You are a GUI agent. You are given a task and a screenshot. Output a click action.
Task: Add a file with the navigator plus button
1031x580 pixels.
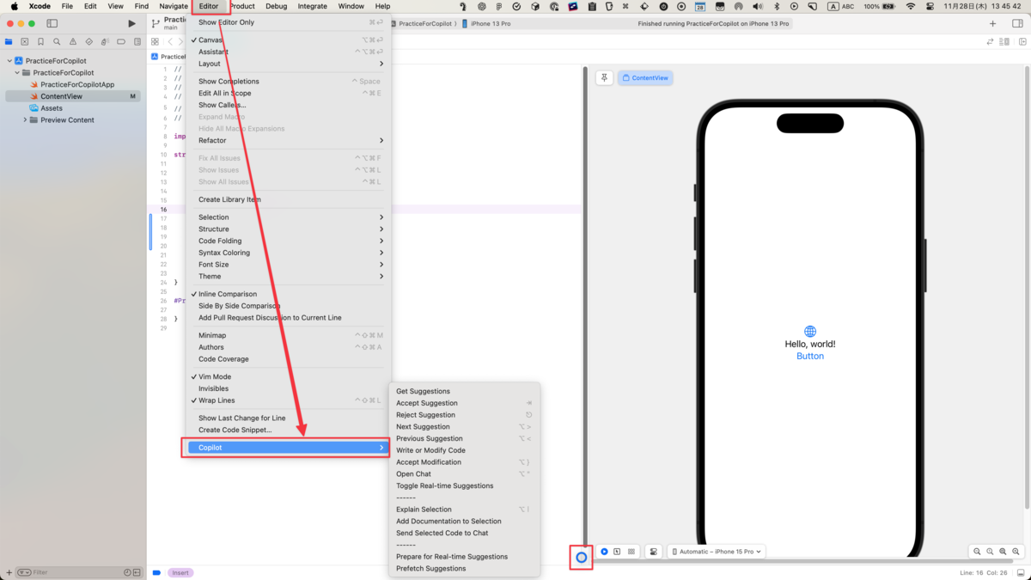pos(9,572)
